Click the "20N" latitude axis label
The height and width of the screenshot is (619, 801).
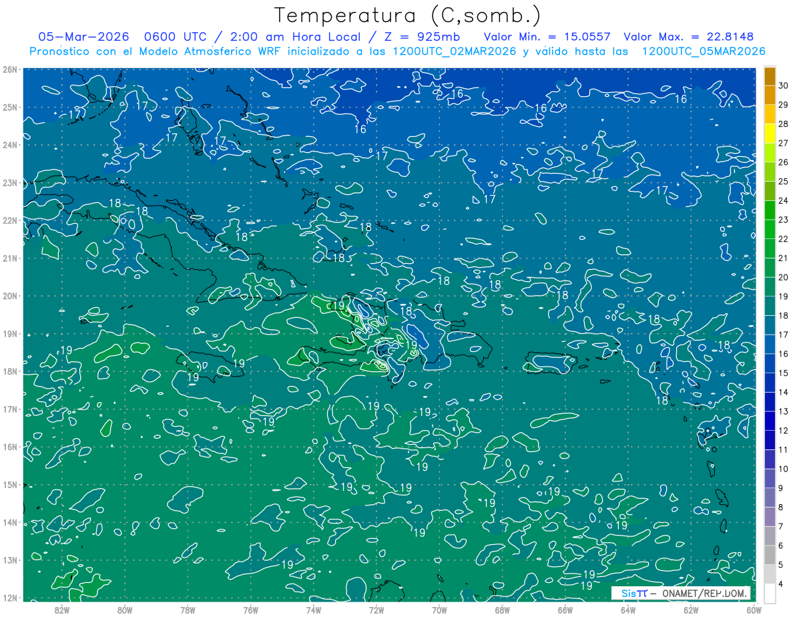[x=10, y=296]
